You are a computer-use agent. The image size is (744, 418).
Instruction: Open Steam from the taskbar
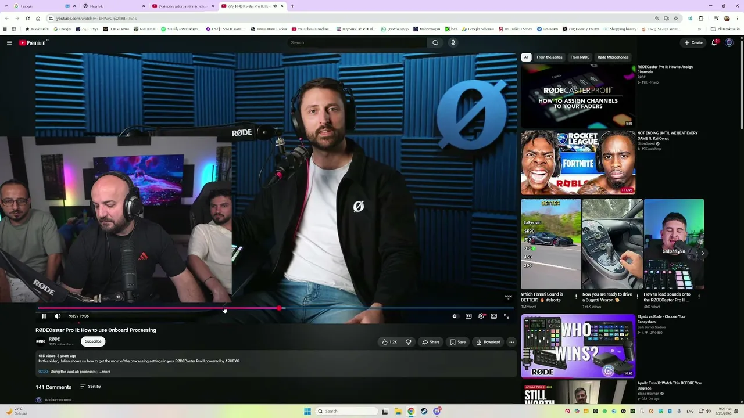click(x=424, y=411)
